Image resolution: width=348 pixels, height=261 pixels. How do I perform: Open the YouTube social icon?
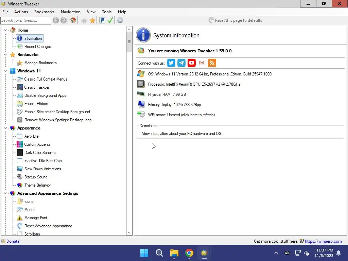[192, 63]
